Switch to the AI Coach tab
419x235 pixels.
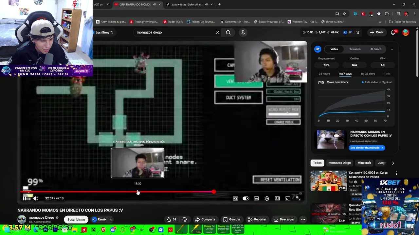[375, 49]
